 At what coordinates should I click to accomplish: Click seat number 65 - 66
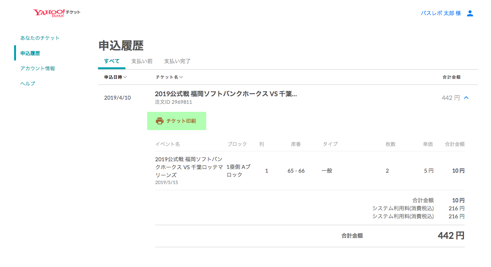296,171
